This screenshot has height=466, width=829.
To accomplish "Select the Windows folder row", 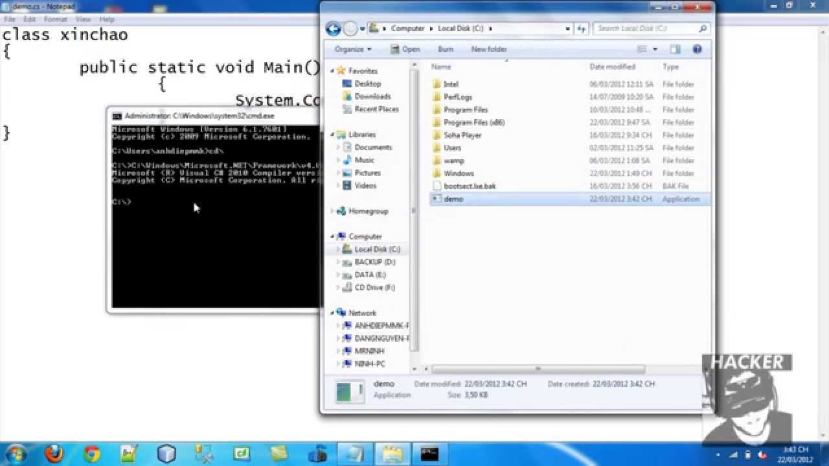I will [x=569, y=173].
